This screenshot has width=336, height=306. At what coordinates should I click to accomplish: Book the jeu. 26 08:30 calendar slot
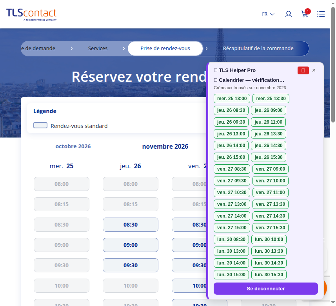(131, 225)
